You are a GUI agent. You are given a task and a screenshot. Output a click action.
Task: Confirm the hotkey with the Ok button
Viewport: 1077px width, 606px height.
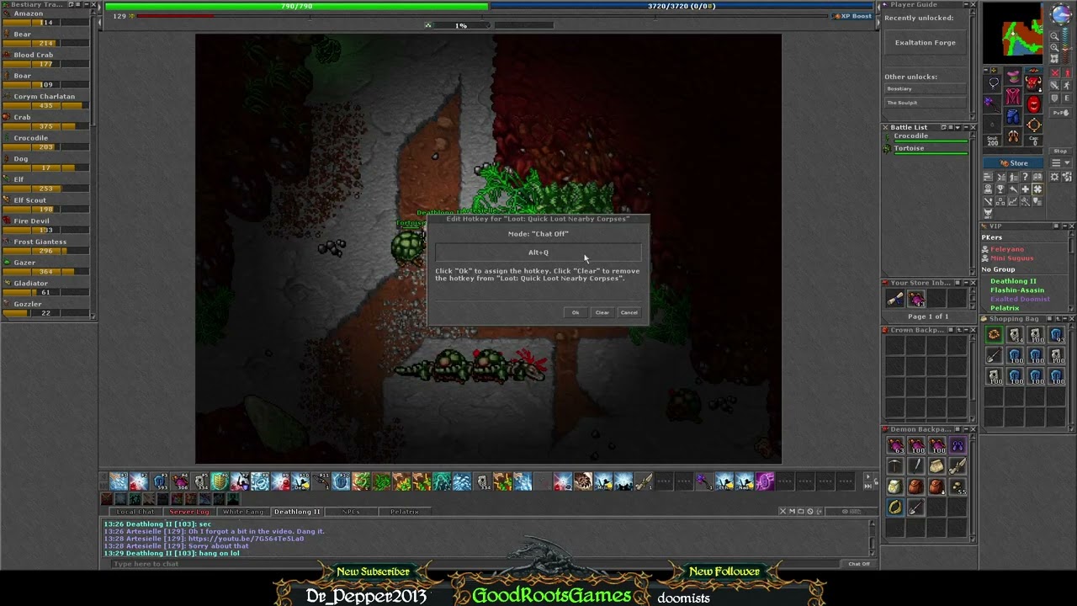[576, 312]
